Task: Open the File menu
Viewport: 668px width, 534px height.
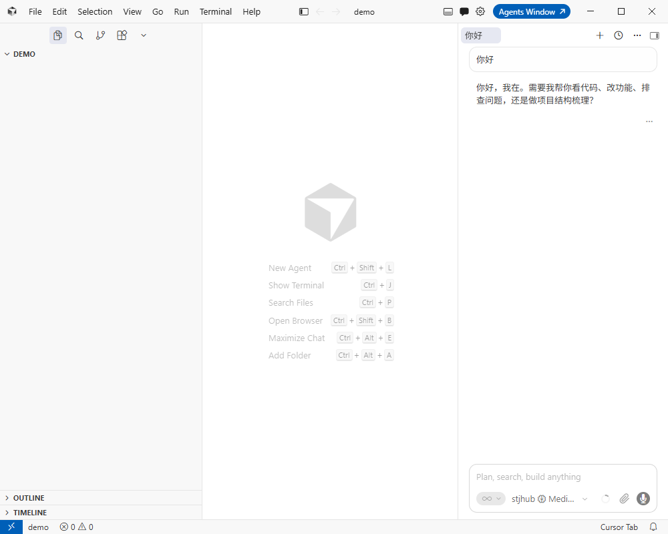Action: [35, 11]
